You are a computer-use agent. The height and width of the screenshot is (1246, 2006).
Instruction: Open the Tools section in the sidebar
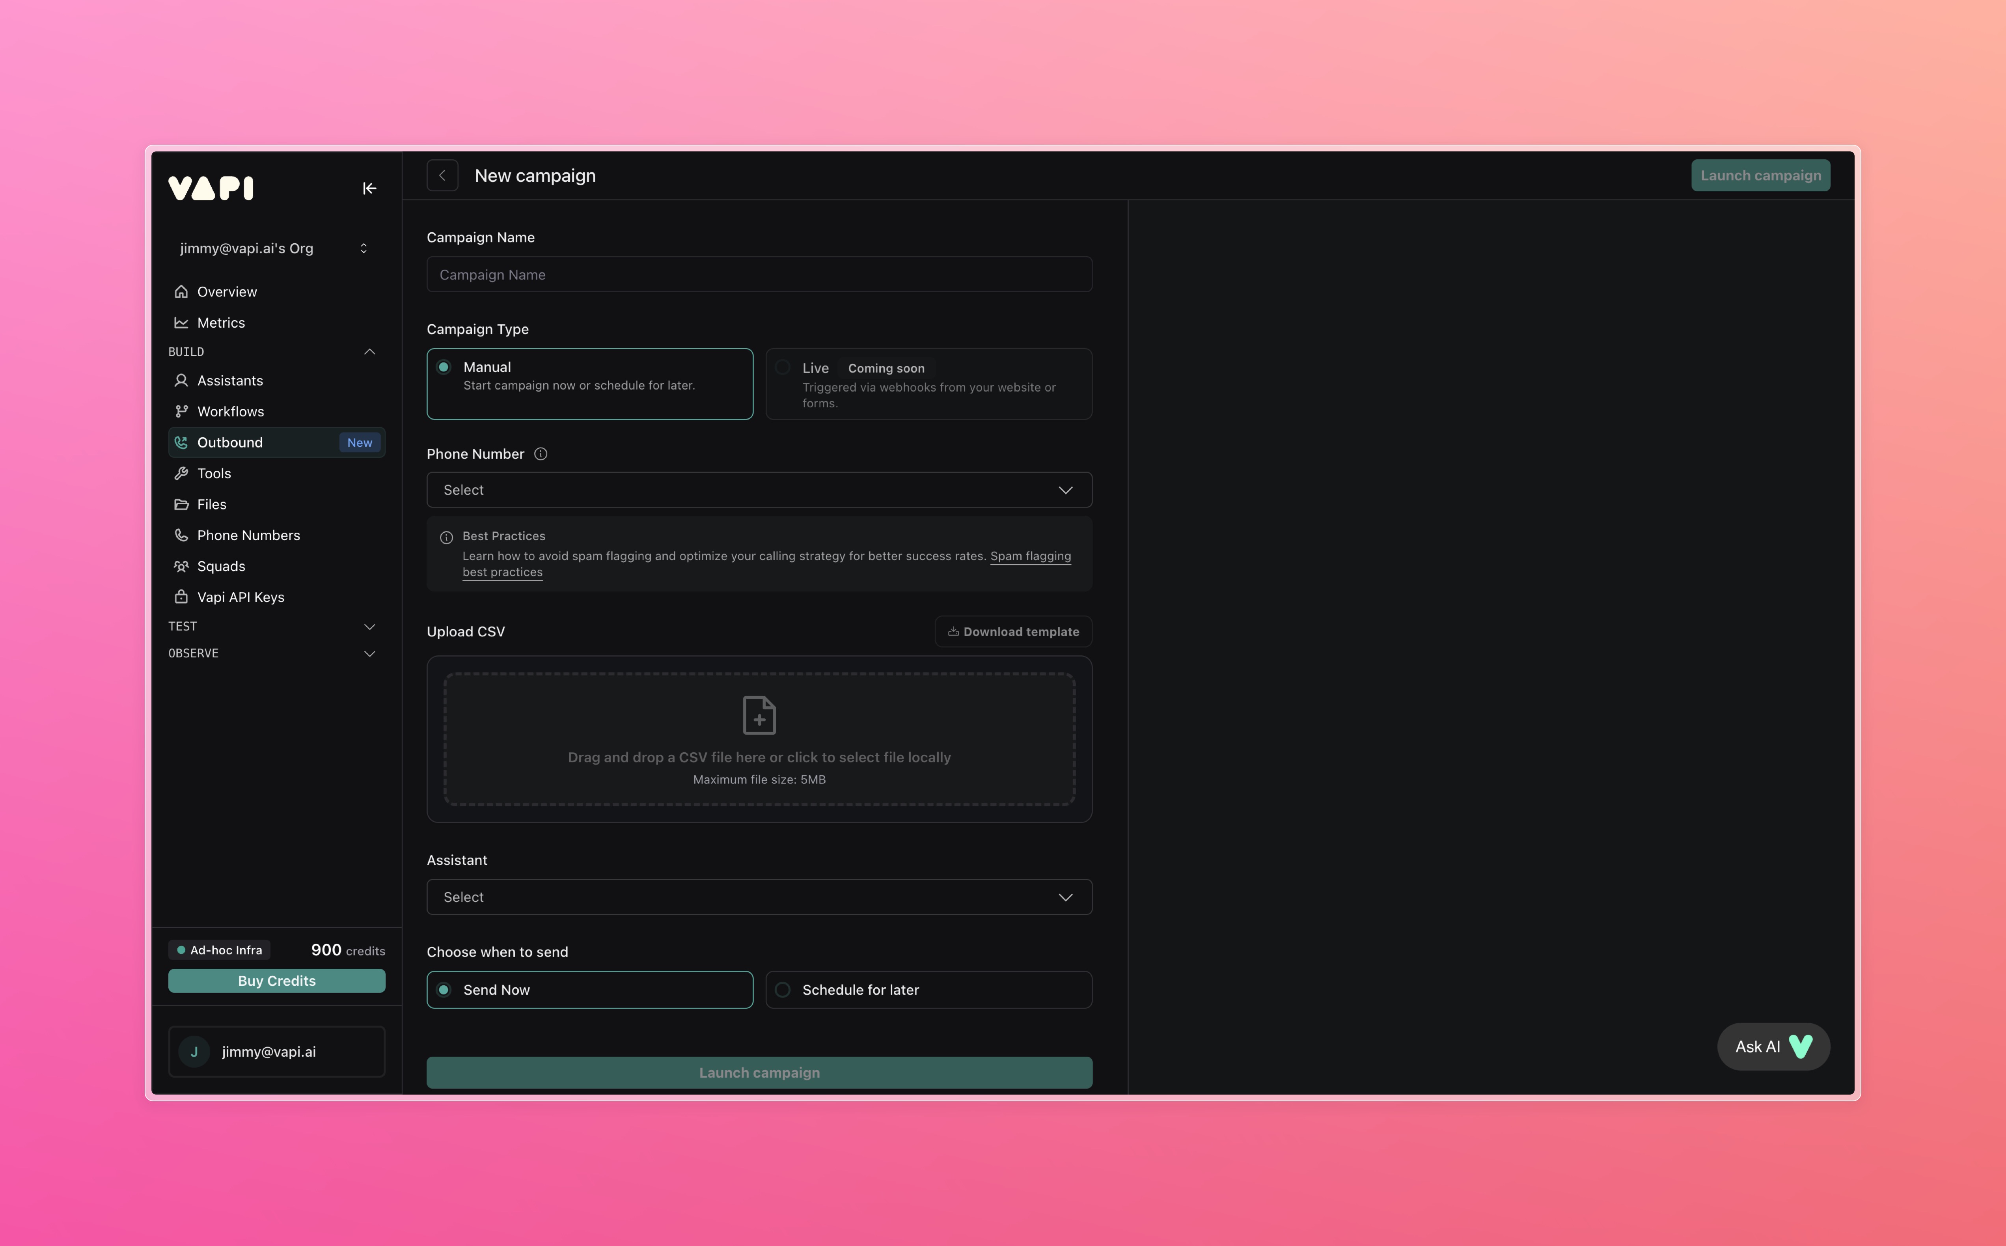tap(214, 473)
